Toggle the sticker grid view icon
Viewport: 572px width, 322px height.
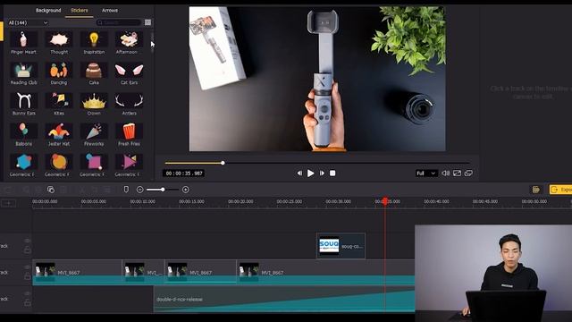click(147, 22)
